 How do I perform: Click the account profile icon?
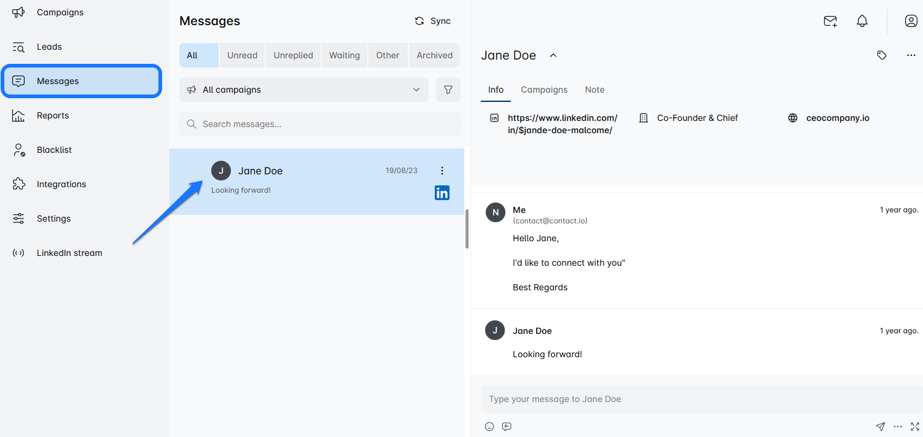click(911, 20)
